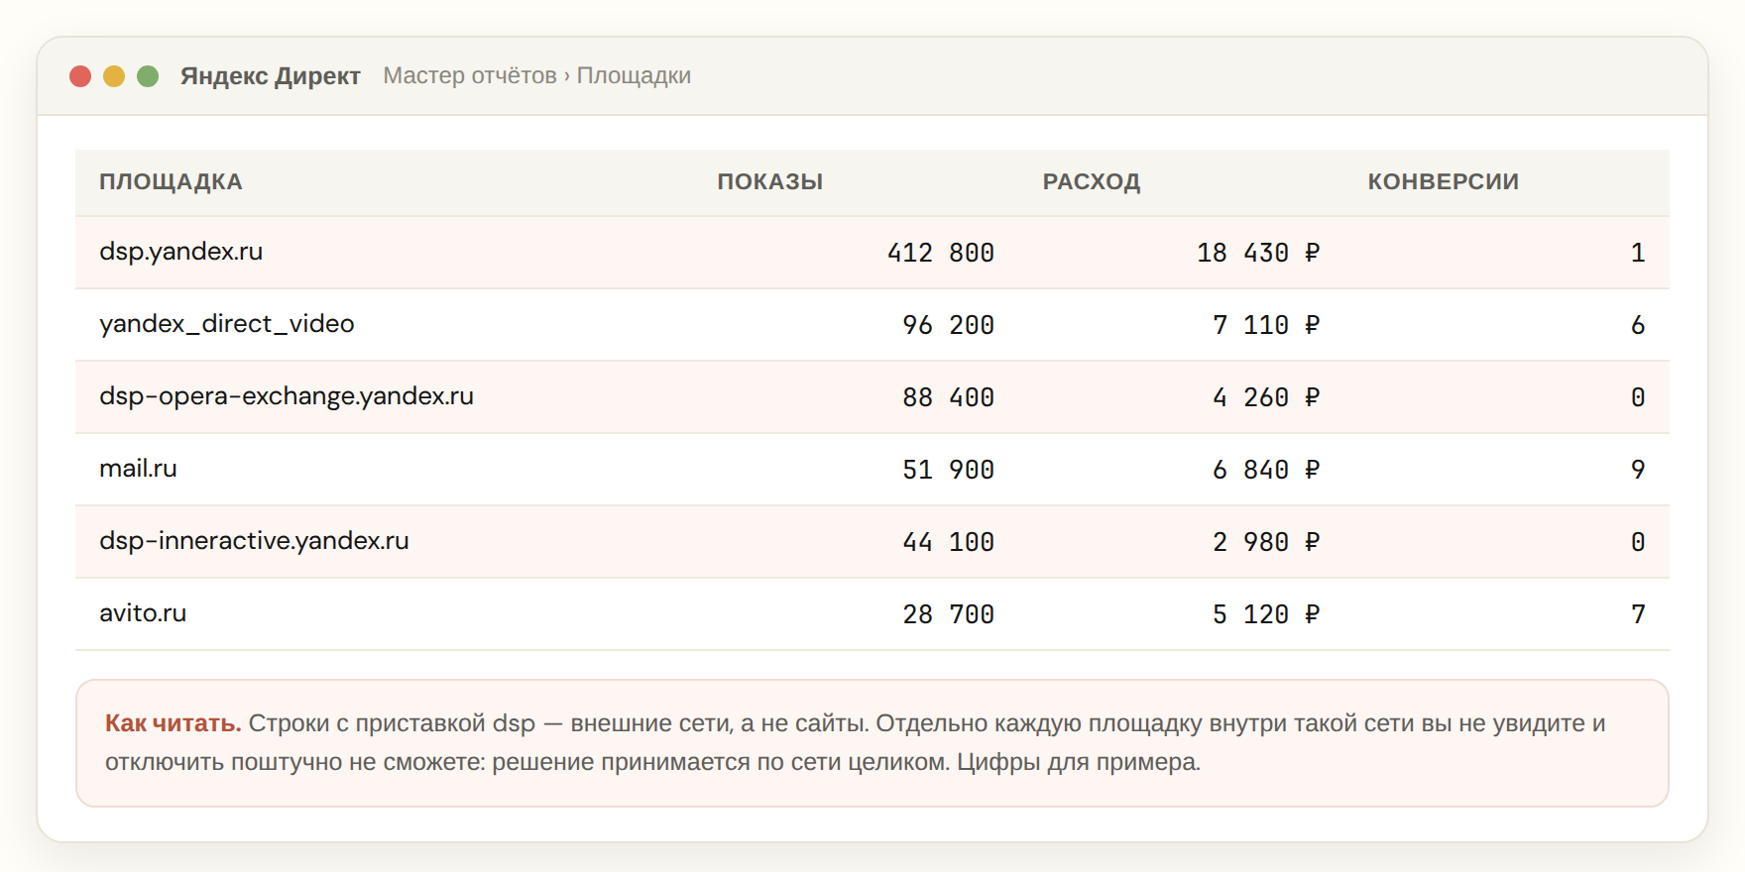Screen dimensions: 1745x872
Task: Select the mail.ru row name
Action: [138, 469]
